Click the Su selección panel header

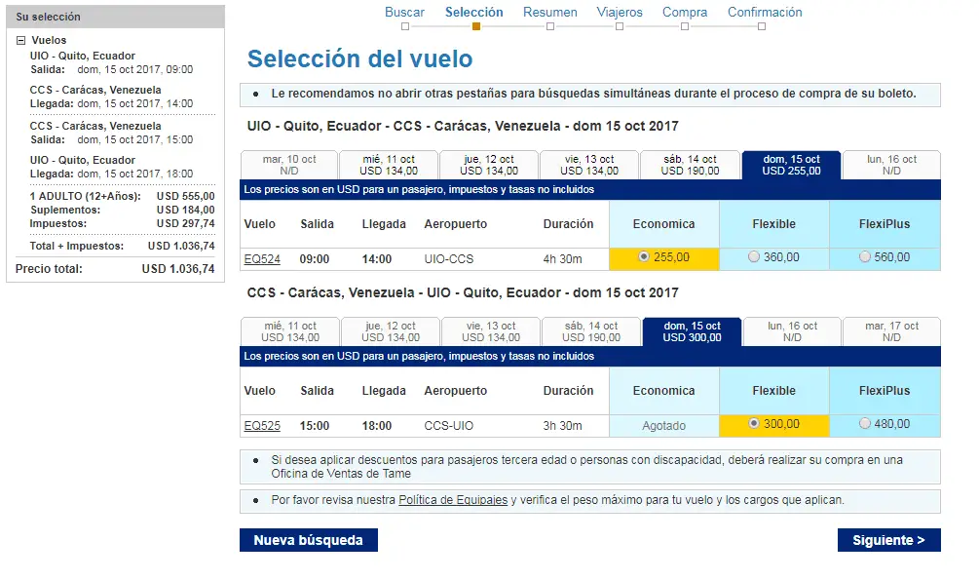(116, 17)
